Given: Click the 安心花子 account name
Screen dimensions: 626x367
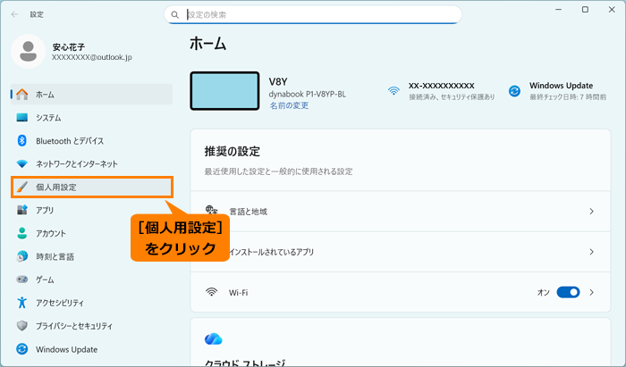Looking at the screenshot, I should (68, 47).
